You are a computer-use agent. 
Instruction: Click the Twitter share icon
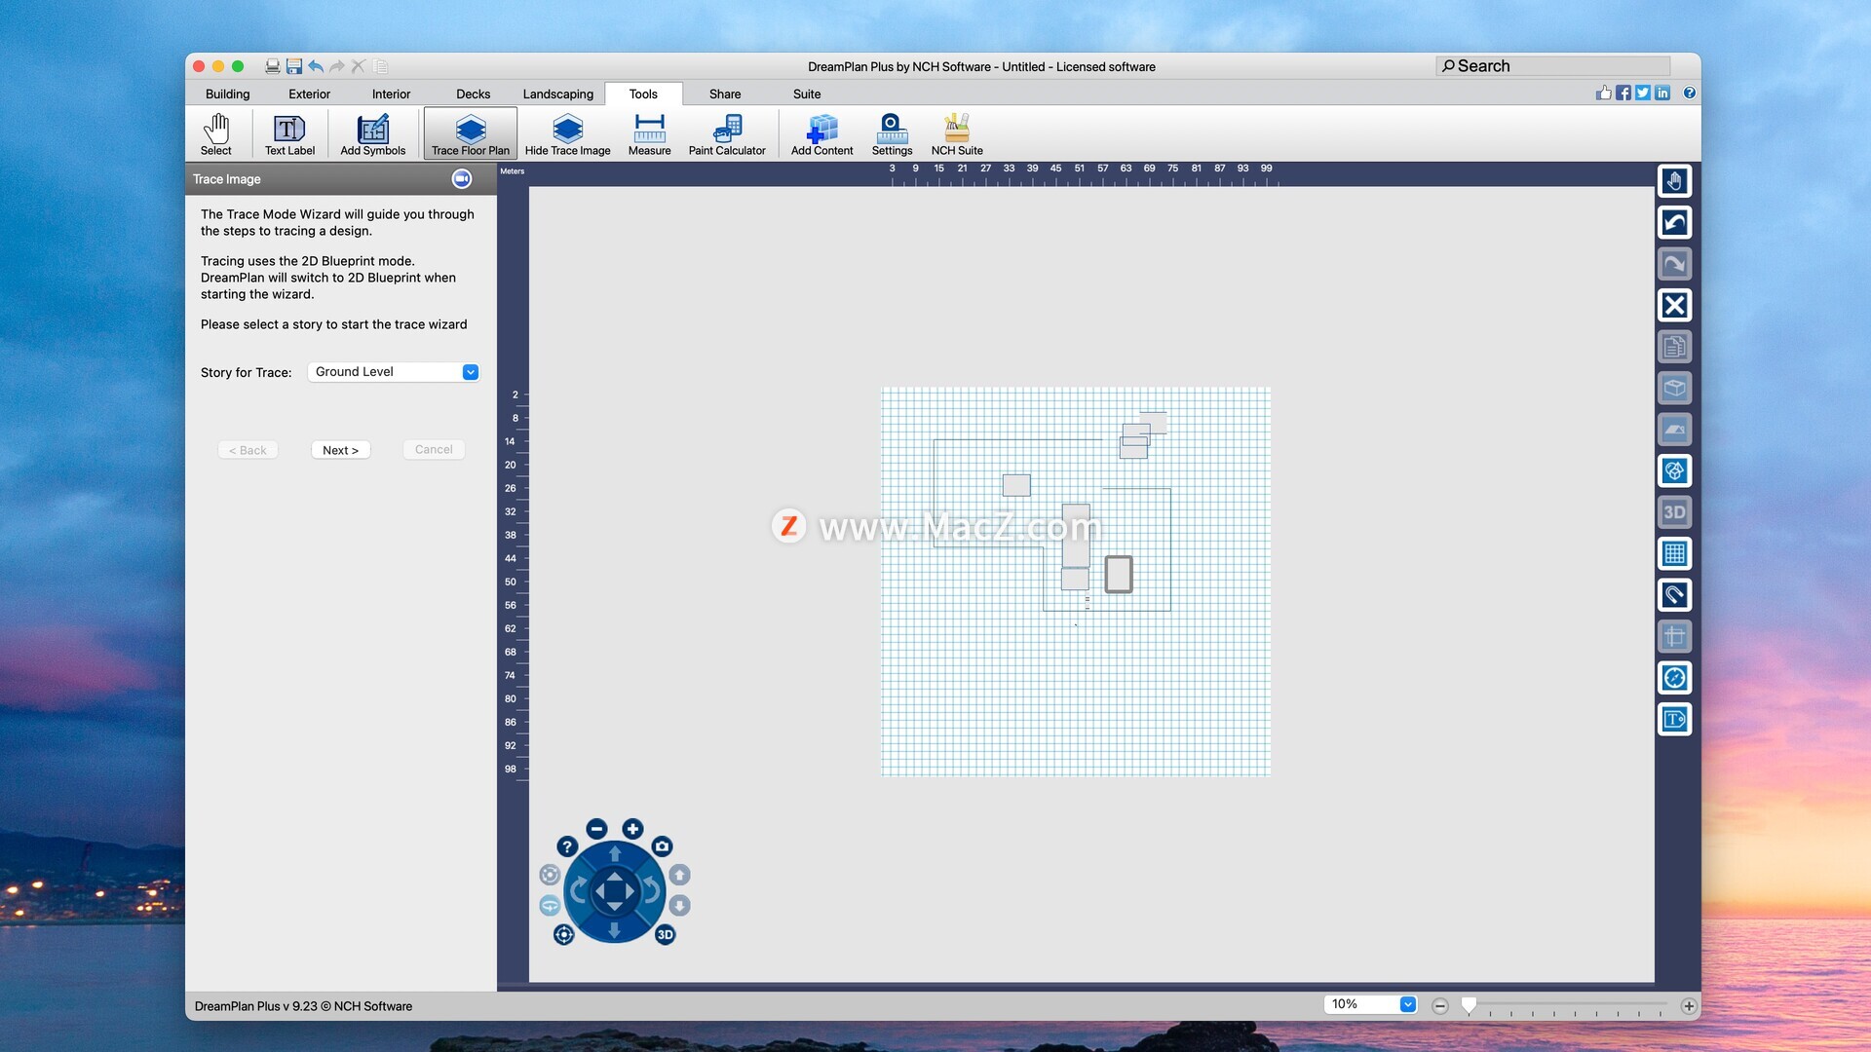1643,93
